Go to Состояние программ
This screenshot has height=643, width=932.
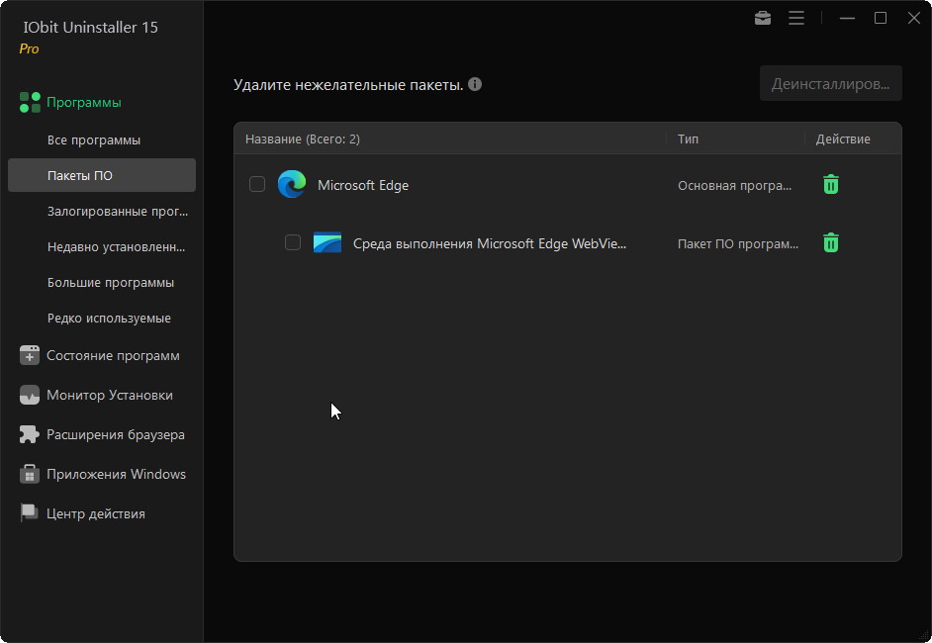point(113,355)
